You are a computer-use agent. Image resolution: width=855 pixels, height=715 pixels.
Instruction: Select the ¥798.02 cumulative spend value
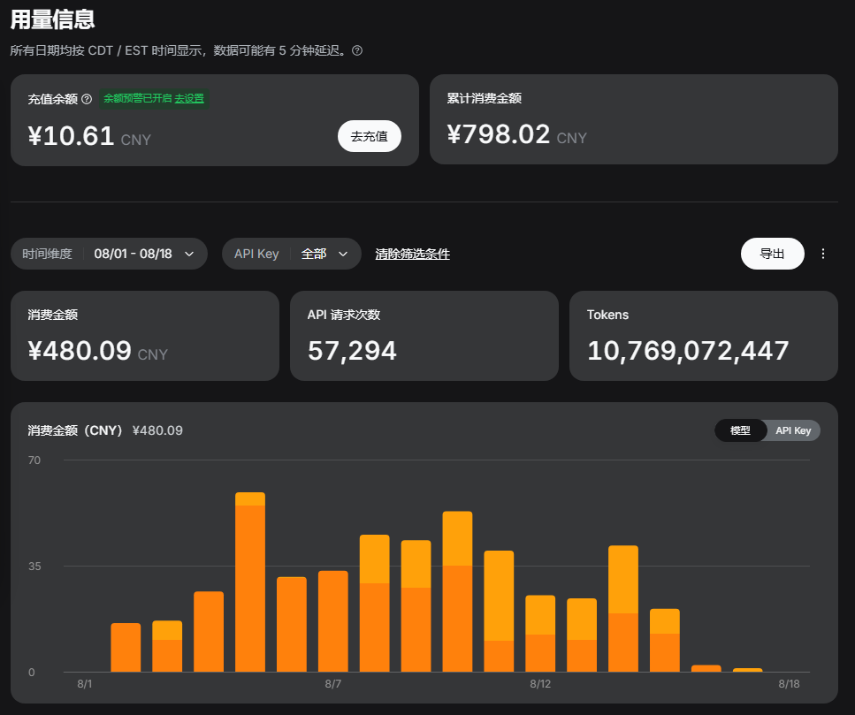pyautogui.click(x=499, y=134)
